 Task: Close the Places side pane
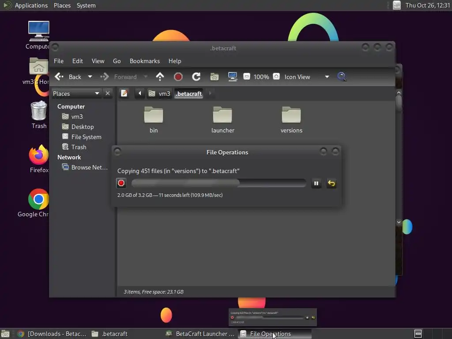click(108, 94)
